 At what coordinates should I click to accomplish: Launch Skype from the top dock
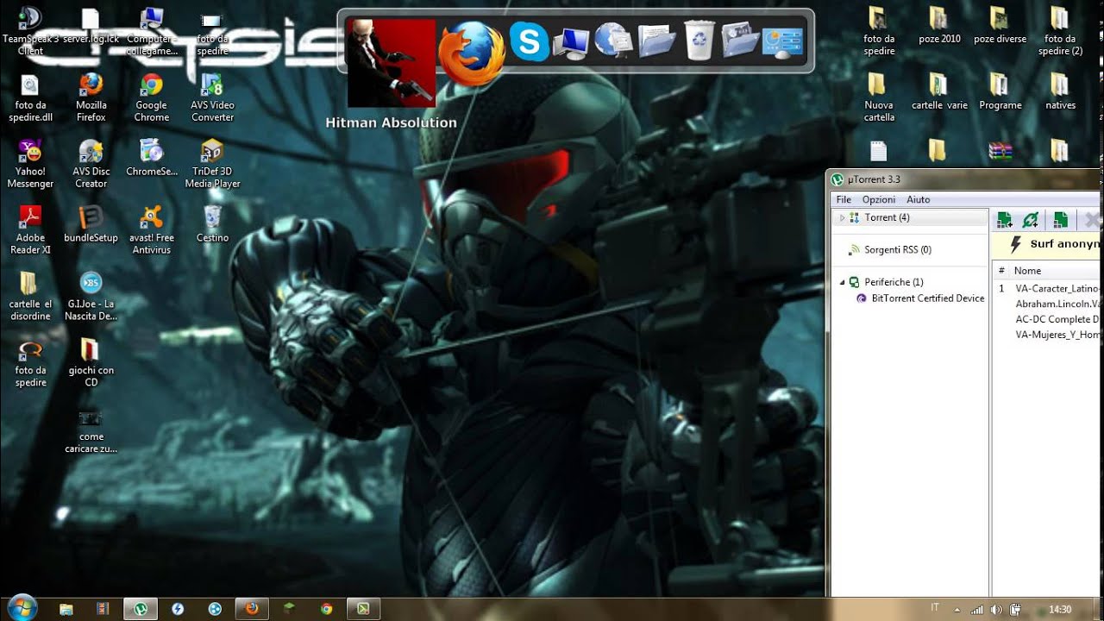[529, 41]
